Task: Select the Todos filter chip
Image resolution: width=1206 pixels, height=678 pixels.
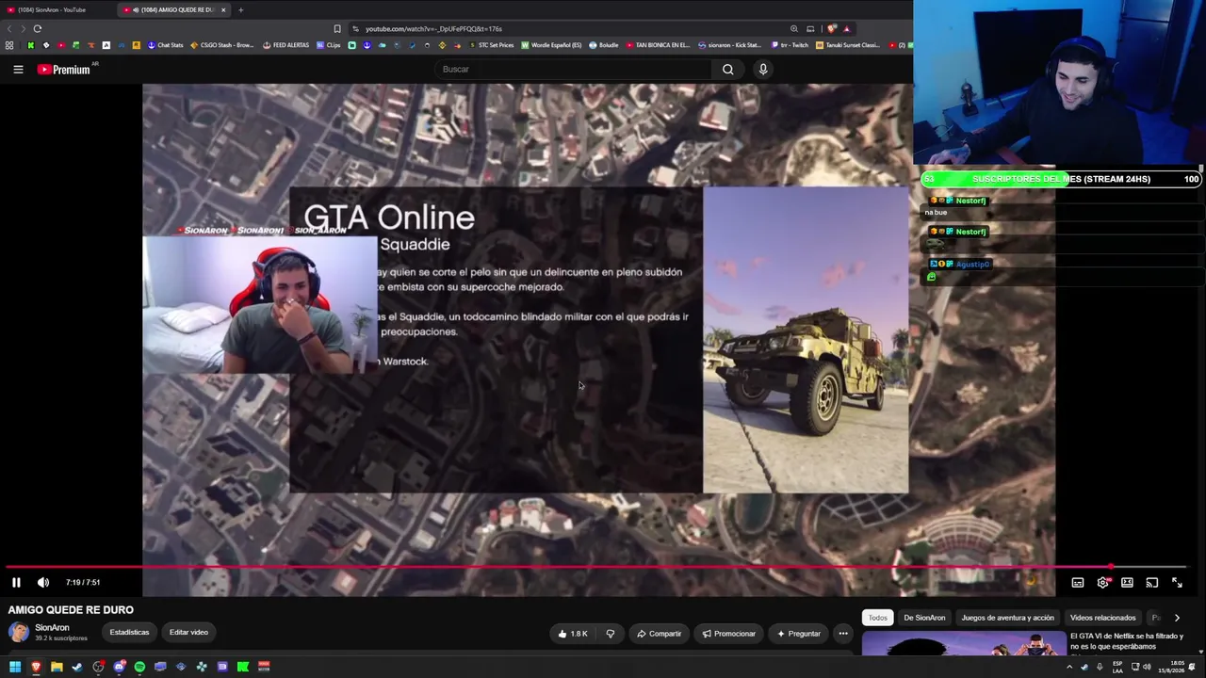Action: point(877,618)
